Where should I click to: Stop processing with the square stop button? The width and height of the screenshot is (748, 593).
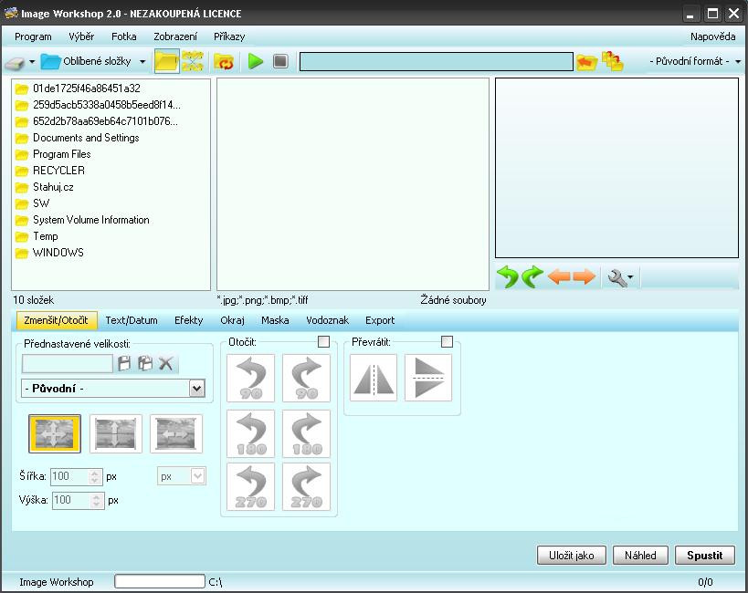pyautogui.click(x=280, y=61)
